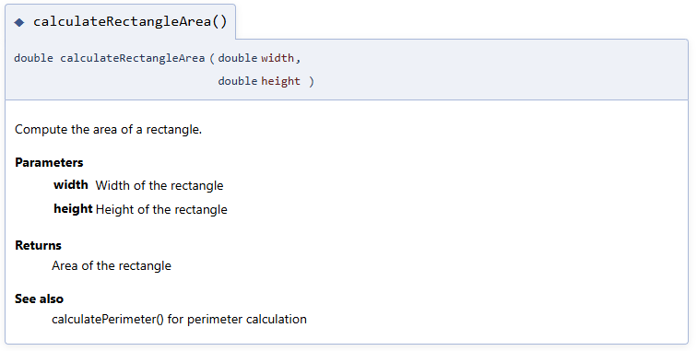Click the 'See also' section heading
The width and height of the screenshot is (697, 351).
point(39,298)
